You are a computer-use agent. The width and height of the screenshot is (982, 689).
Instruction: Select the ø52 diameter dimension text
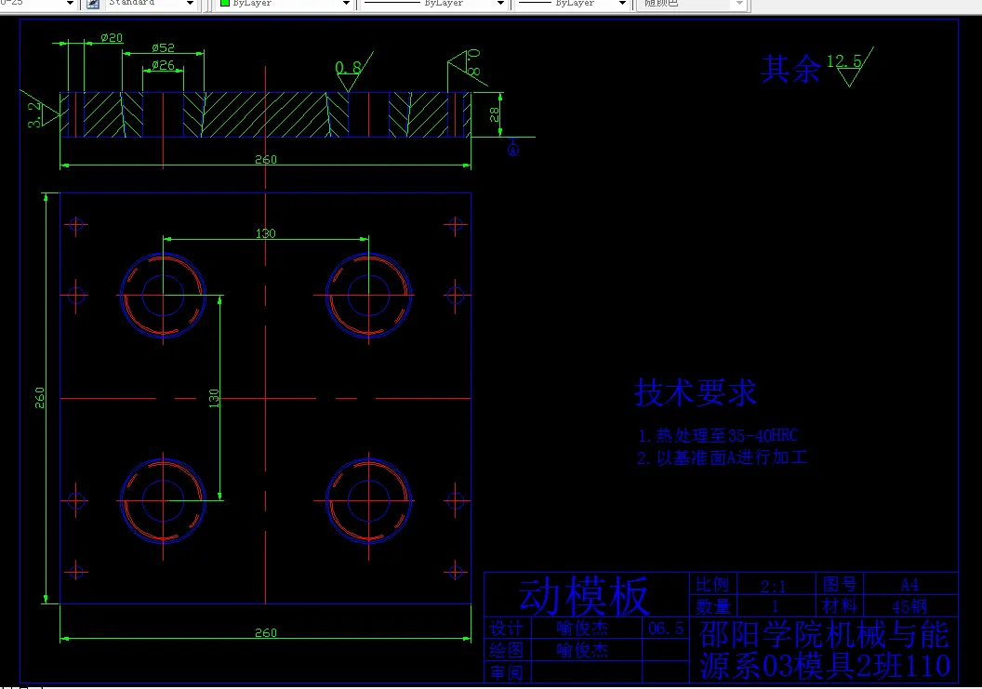163,47
